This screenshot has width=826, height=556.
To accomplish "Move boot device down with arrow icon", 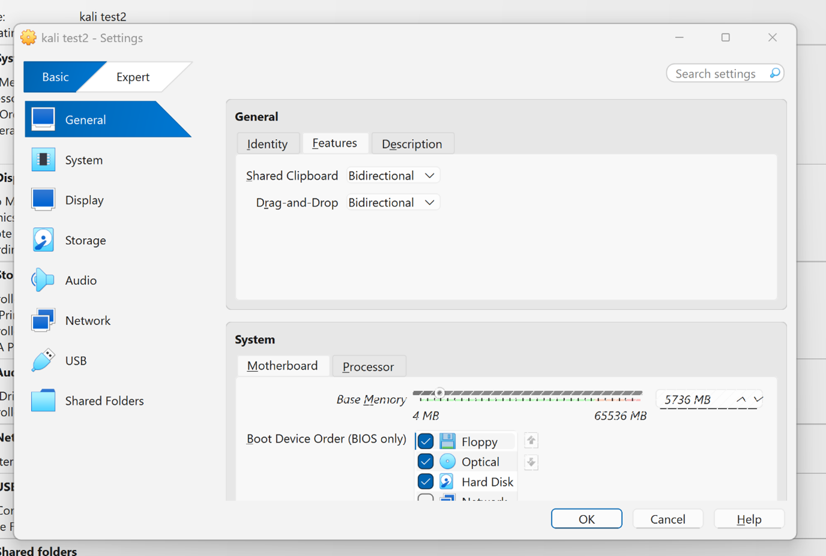I will (x=531, y=462).
